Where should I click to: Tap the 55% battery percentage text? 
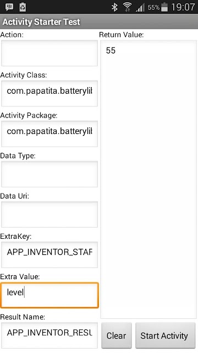coord(153,7)
